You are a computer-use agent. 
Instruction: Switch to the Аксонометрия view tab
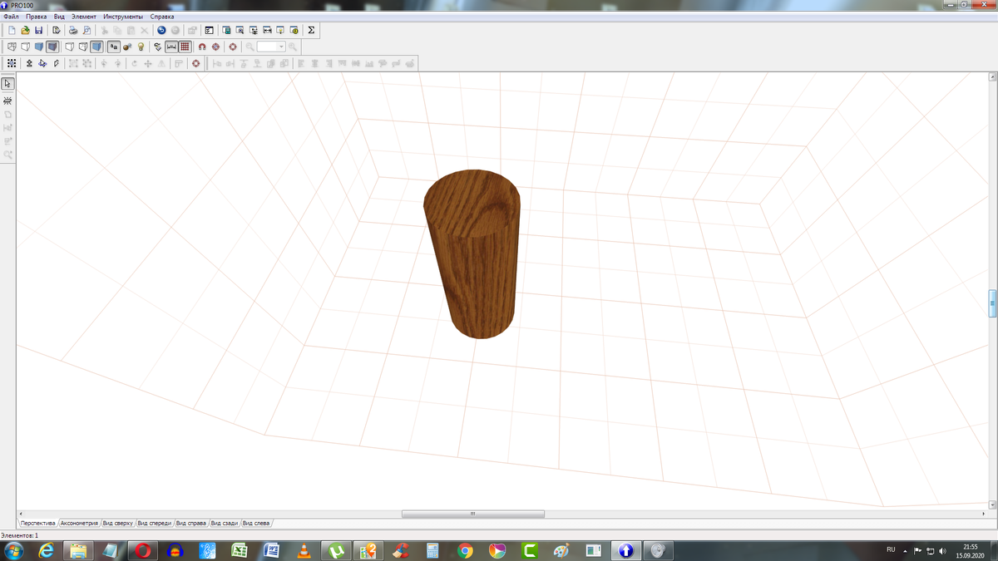click(x=79, y=524)
